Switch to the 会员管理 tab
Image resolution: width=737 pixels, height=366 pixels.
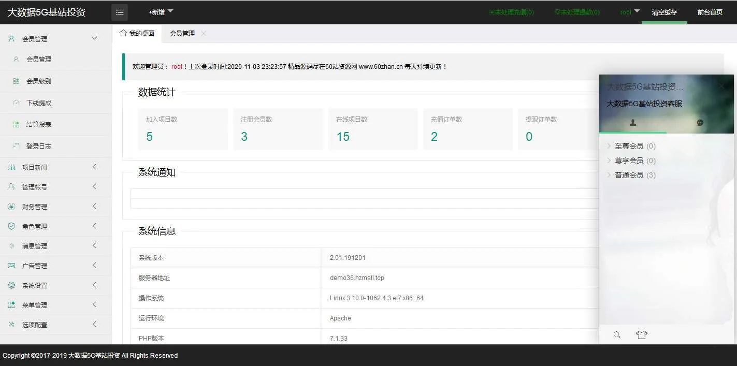(182, 34)
